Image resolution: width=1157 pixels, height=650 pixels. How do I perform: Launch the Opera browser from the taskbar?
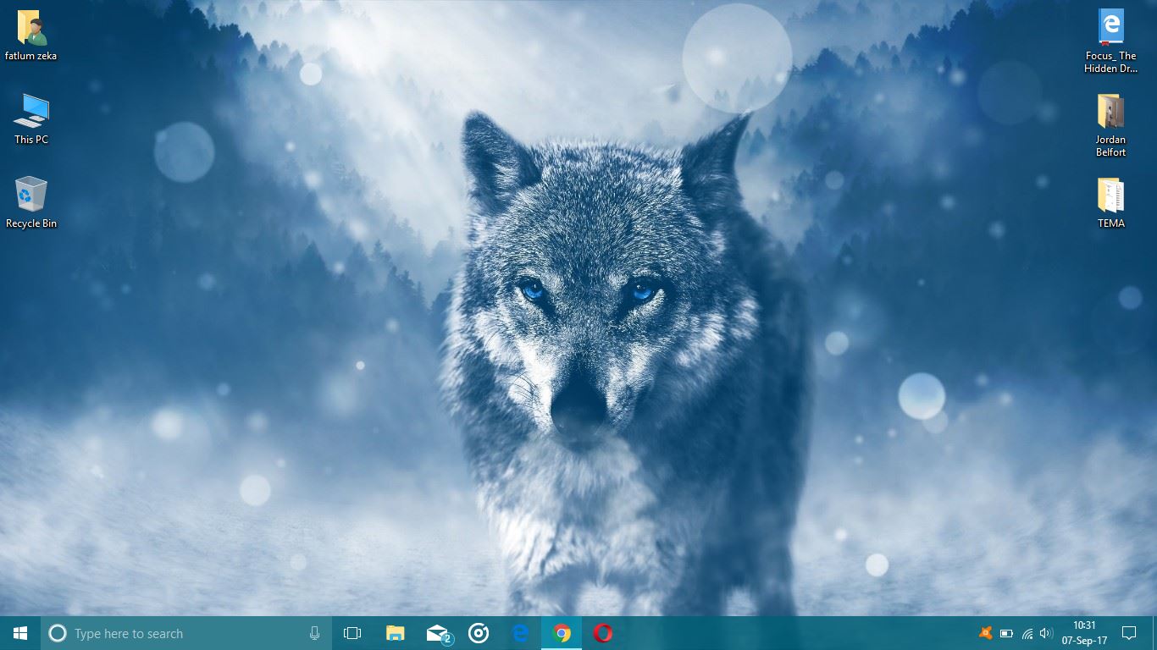[x=603, y=633]
